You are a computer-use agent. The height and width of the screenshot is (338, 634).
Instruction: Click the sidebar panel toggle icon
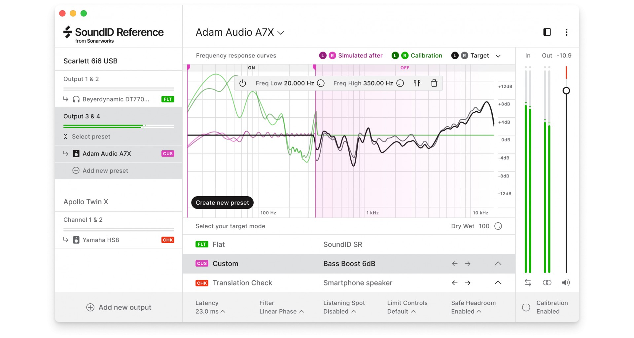547,32
